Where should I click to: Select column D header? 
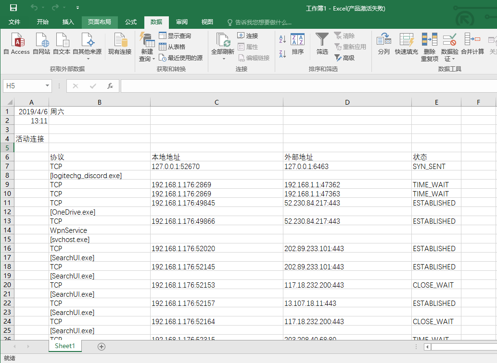[x=347, y=102]
